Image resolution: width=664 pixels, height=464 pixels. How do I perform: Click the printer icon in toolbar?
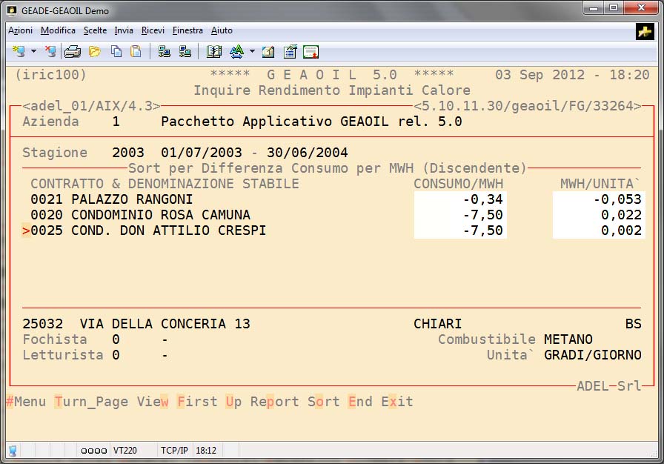[x=72, y=52]
